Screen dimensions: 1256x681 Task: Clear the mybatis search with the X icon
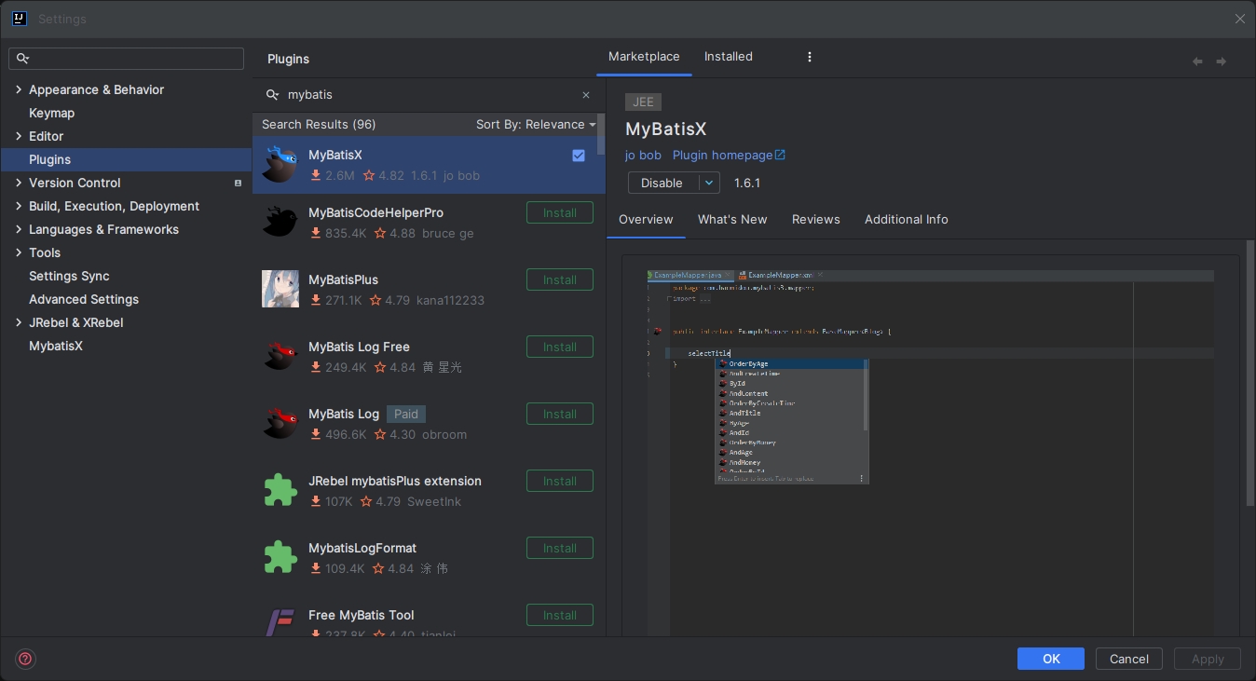coord(586,95)
